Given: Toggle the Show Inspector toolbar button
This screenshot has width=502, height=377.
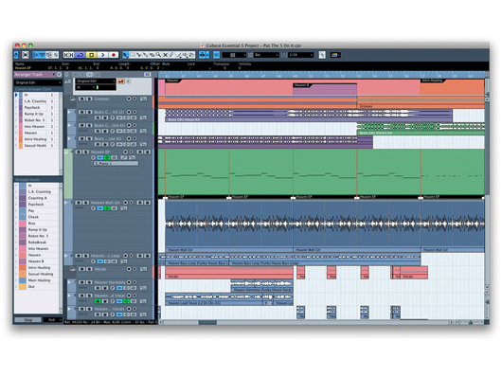Looking at the screenshot, I should pyautogui.click(x=36, y=55).
